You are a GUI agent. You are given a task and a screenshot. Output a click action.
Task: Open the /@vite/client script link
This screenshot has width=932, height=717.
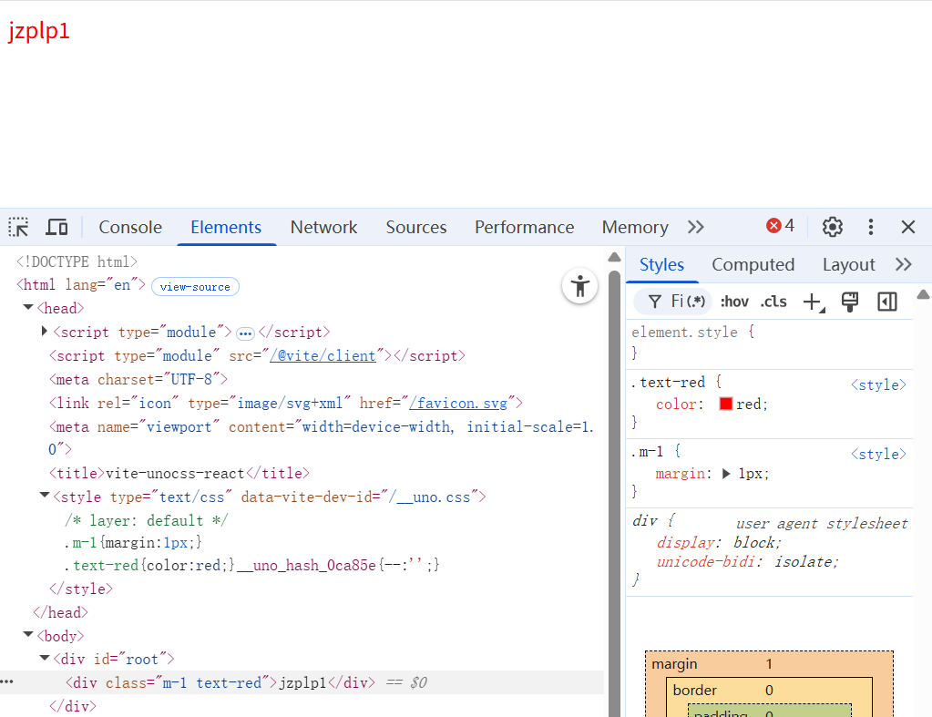pos(323,355)
